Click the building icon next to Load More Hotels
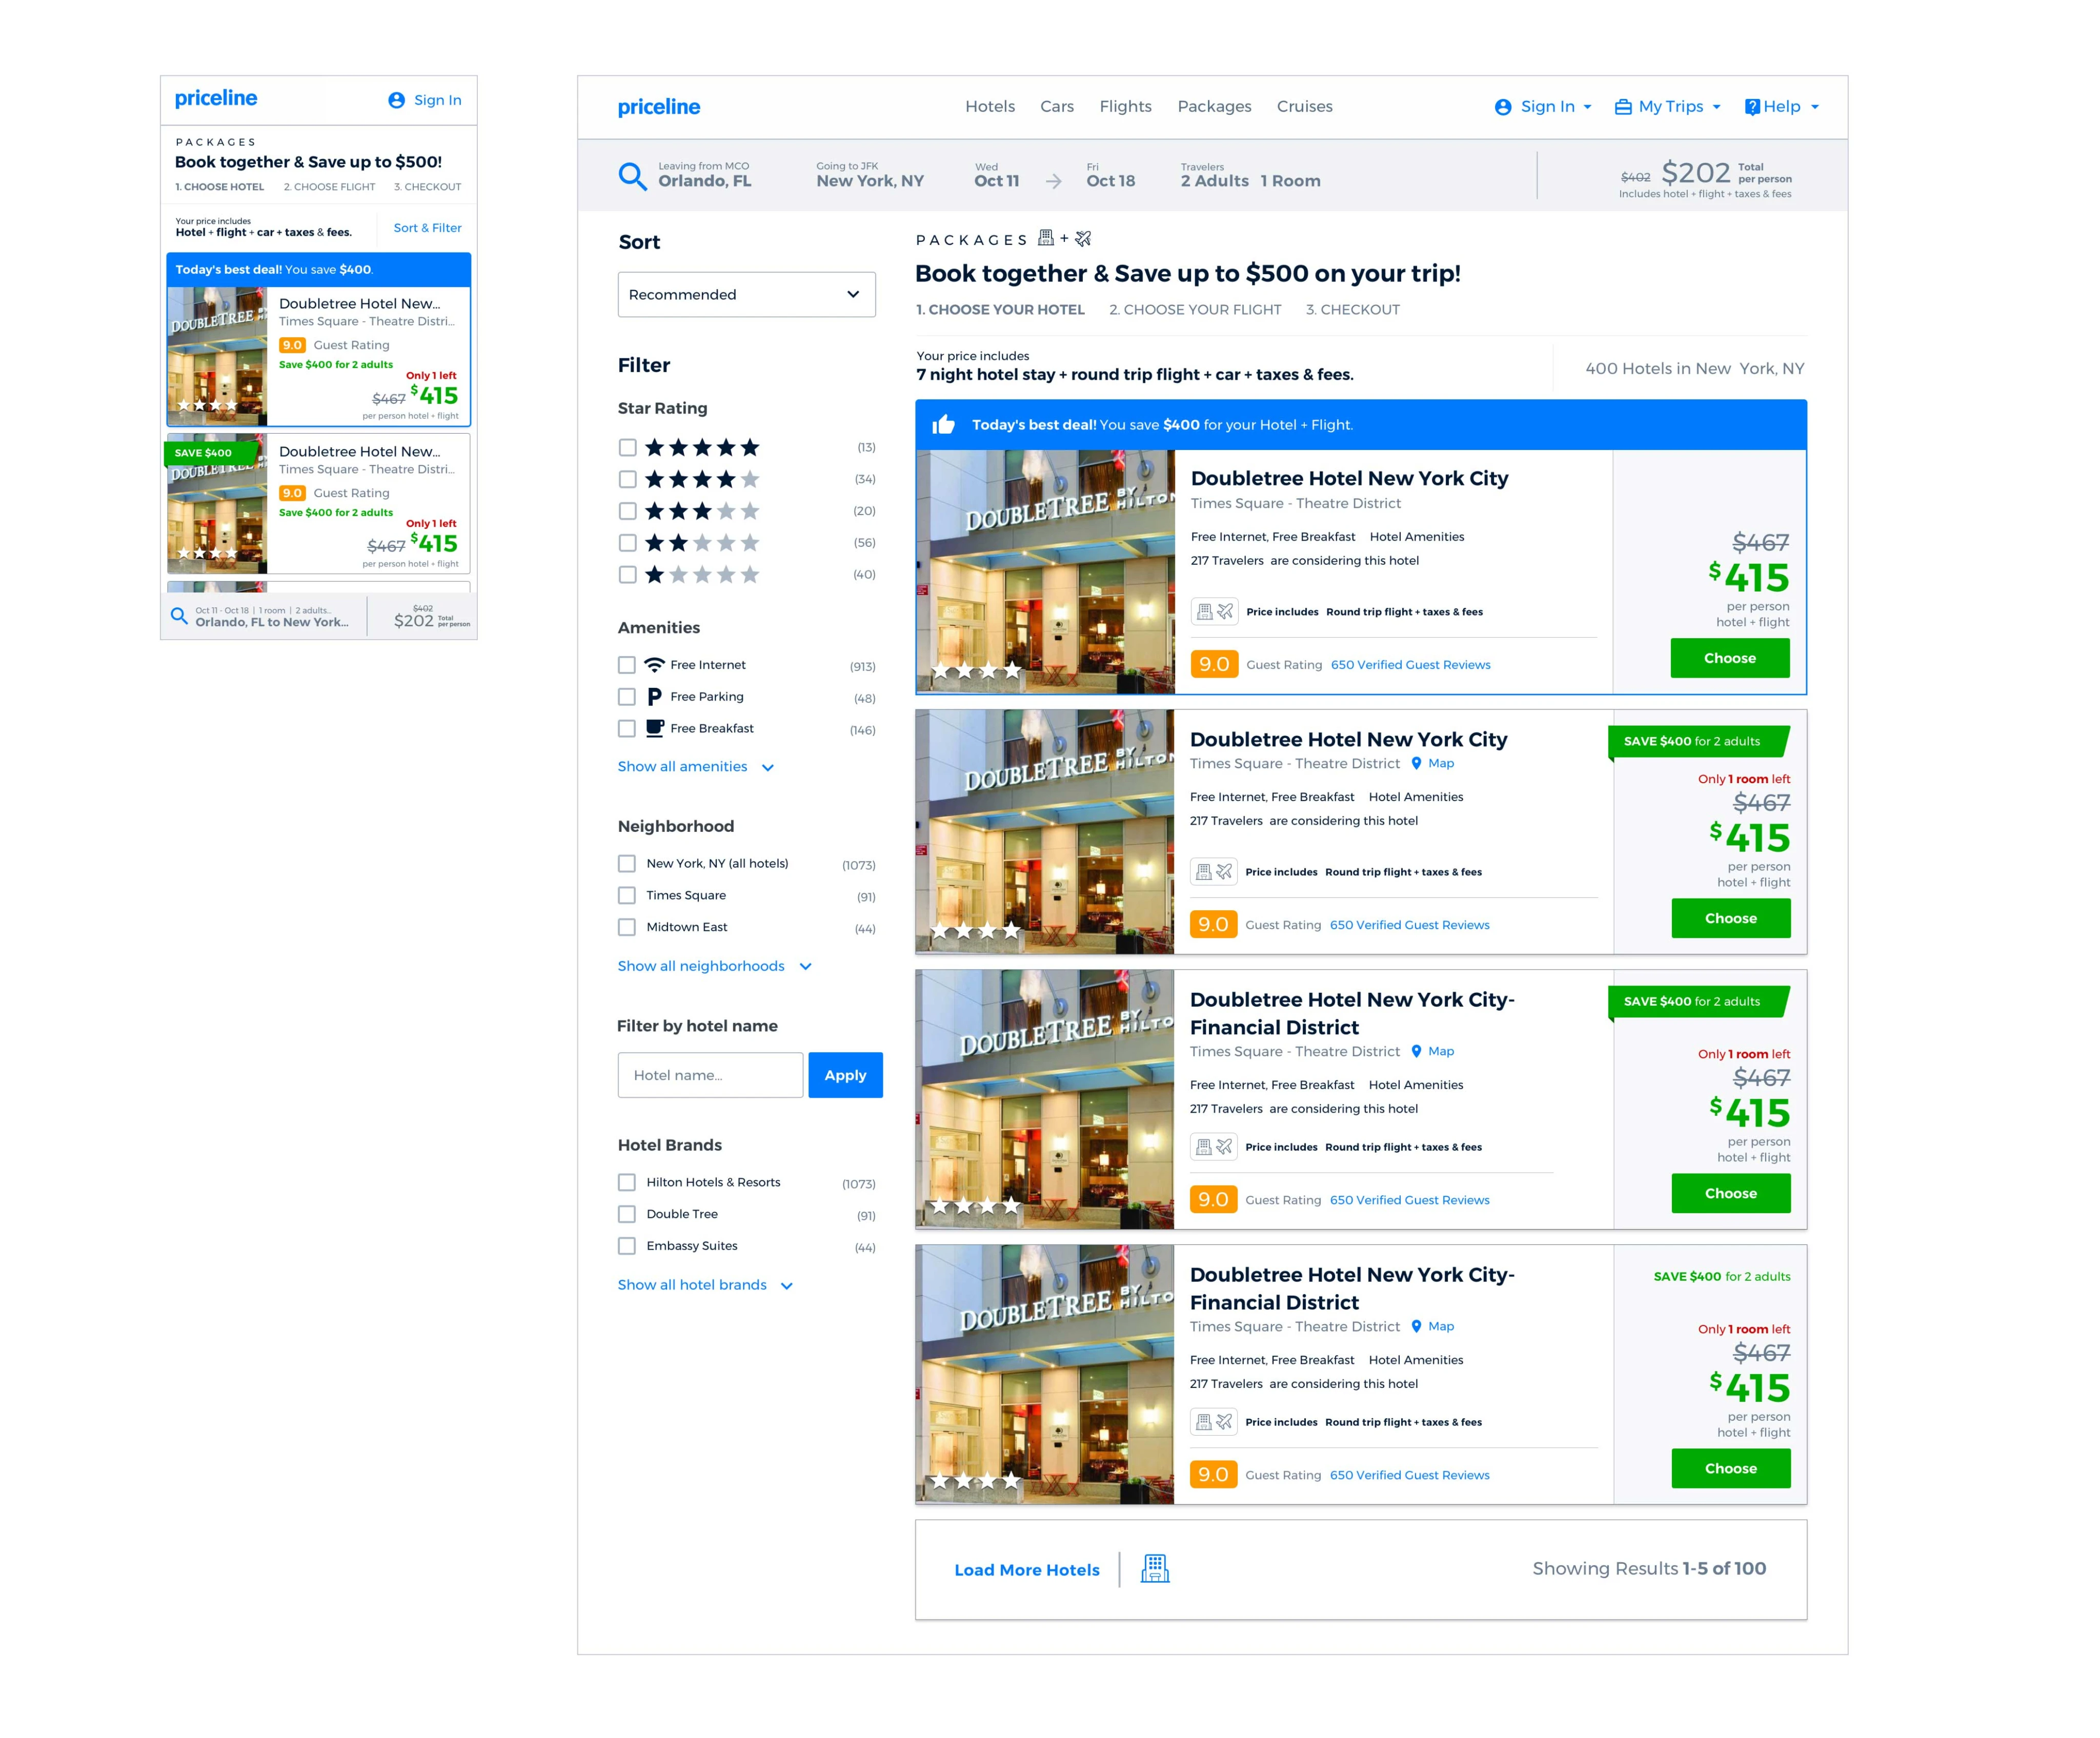 pos(1155,1569)
